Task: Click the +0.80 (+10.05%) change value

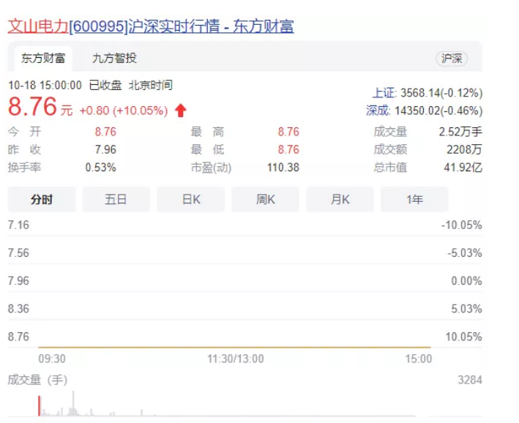Action: coord(124,111)
